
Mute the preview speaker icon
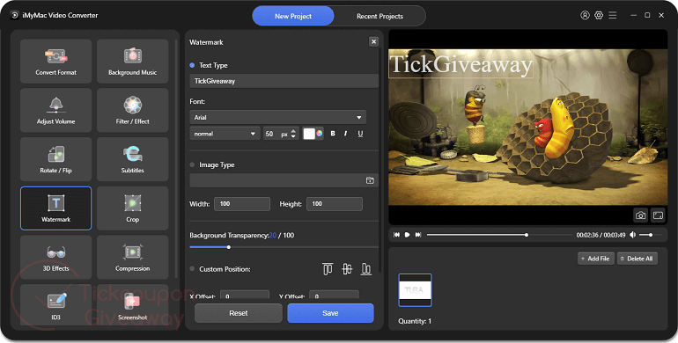[x=632, y=235]
